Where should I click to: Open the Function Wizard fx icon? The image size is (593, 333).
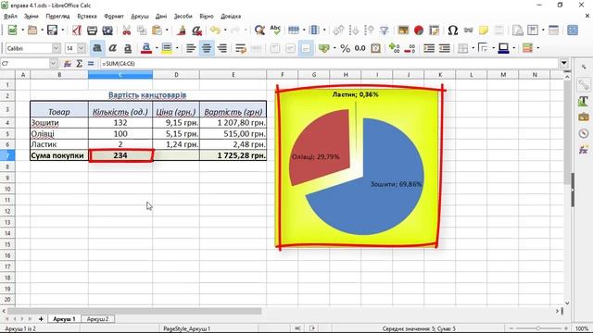(68, 64)
